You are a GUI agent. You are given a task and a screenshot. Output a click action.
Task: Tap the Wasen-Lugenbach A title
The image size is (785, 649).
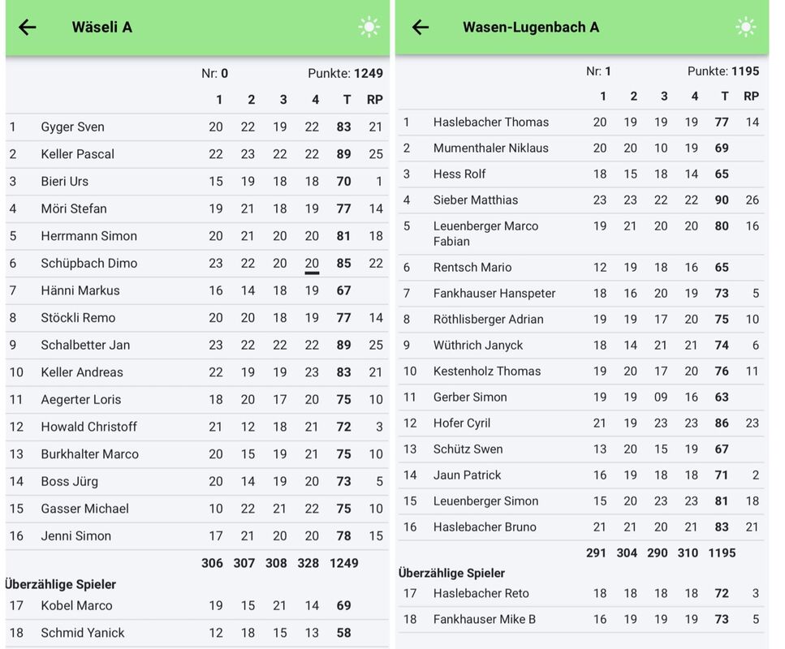531,27
